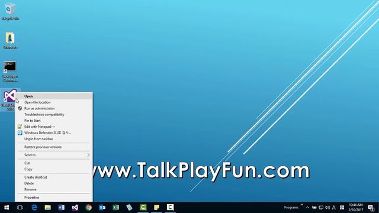This screenshot has width=379, height=213.
Task: Select Run as administrator
Action: pyautogui.click(x=54, y=108)
